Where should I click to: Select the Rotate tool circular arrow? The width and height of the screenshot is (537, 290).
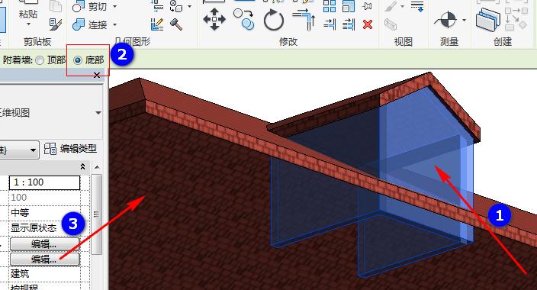click(x=274, y=20)
